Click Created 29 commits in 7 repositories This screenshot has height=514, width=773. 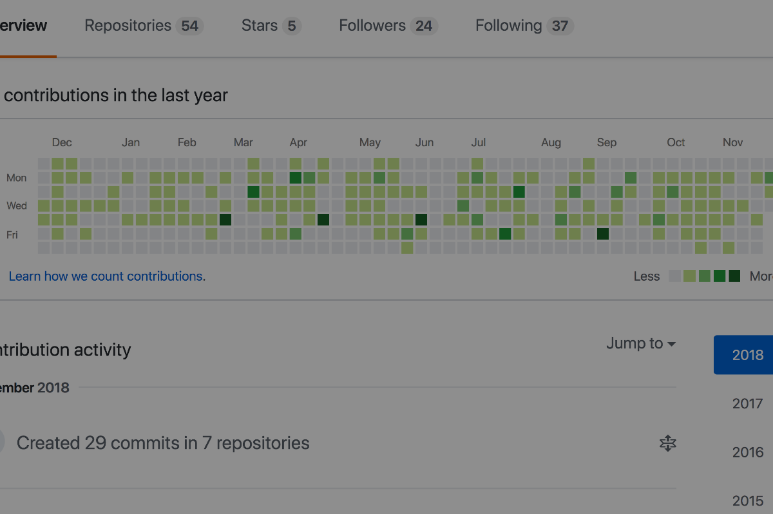(163, 443)
